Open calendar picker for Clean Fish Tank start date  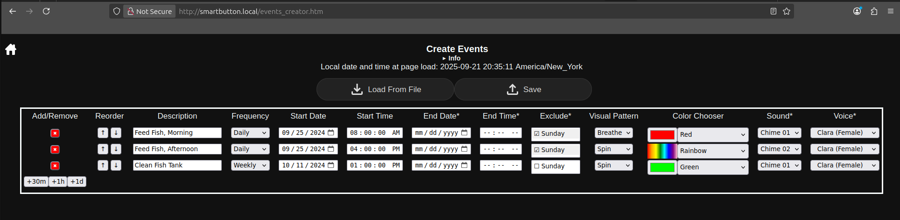coord(331,165)
